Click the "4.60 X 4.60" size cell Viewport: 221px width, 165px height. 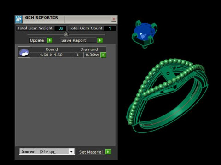51,55
